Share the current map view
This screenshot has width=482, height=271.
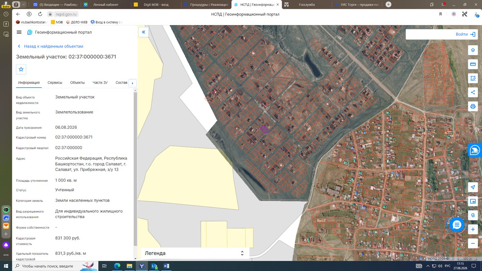coord(473,92)
